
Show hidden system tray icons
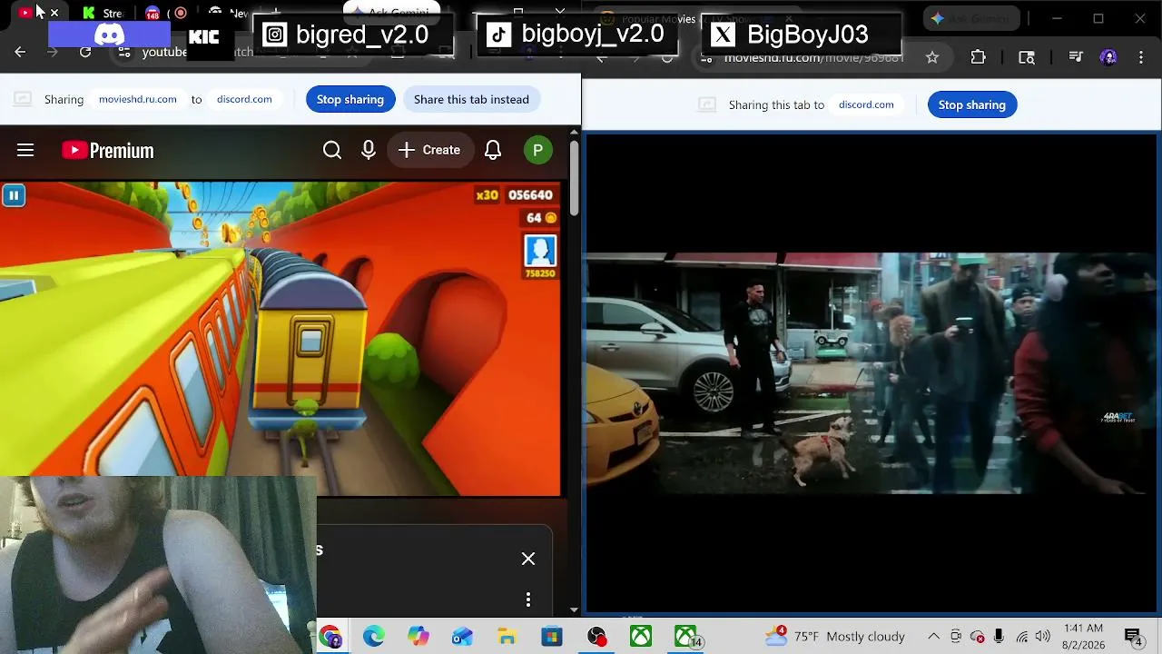933,637
